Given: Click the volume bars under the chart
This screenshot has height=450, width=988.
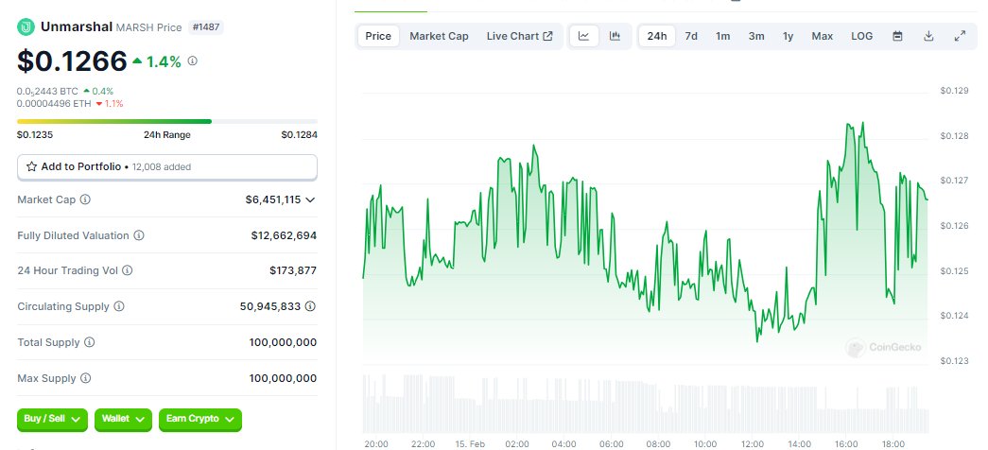Looking at the screenshot, I should coord(645,404).
